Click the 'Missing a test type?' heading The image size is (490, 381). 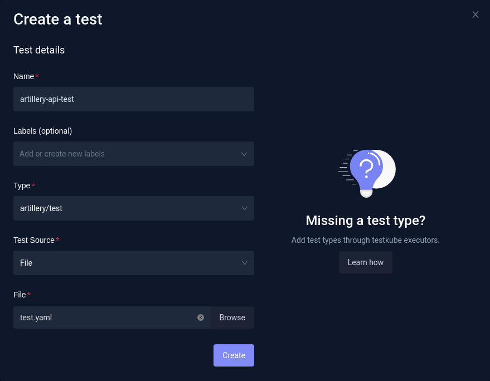click(x=366, y=221)
